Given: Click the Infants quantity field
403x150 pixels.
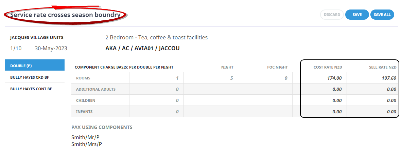Looking at the screenshot, I should pos(156,112).
